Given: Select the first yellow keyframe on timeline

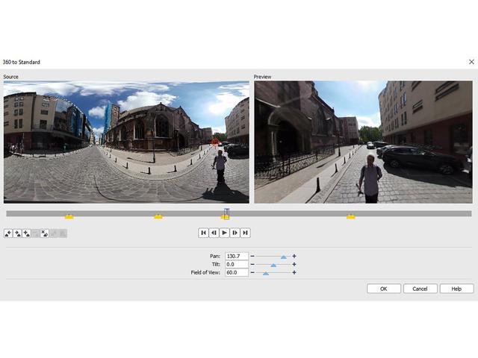Looking at the screenshot, I should tap(69, 216).
